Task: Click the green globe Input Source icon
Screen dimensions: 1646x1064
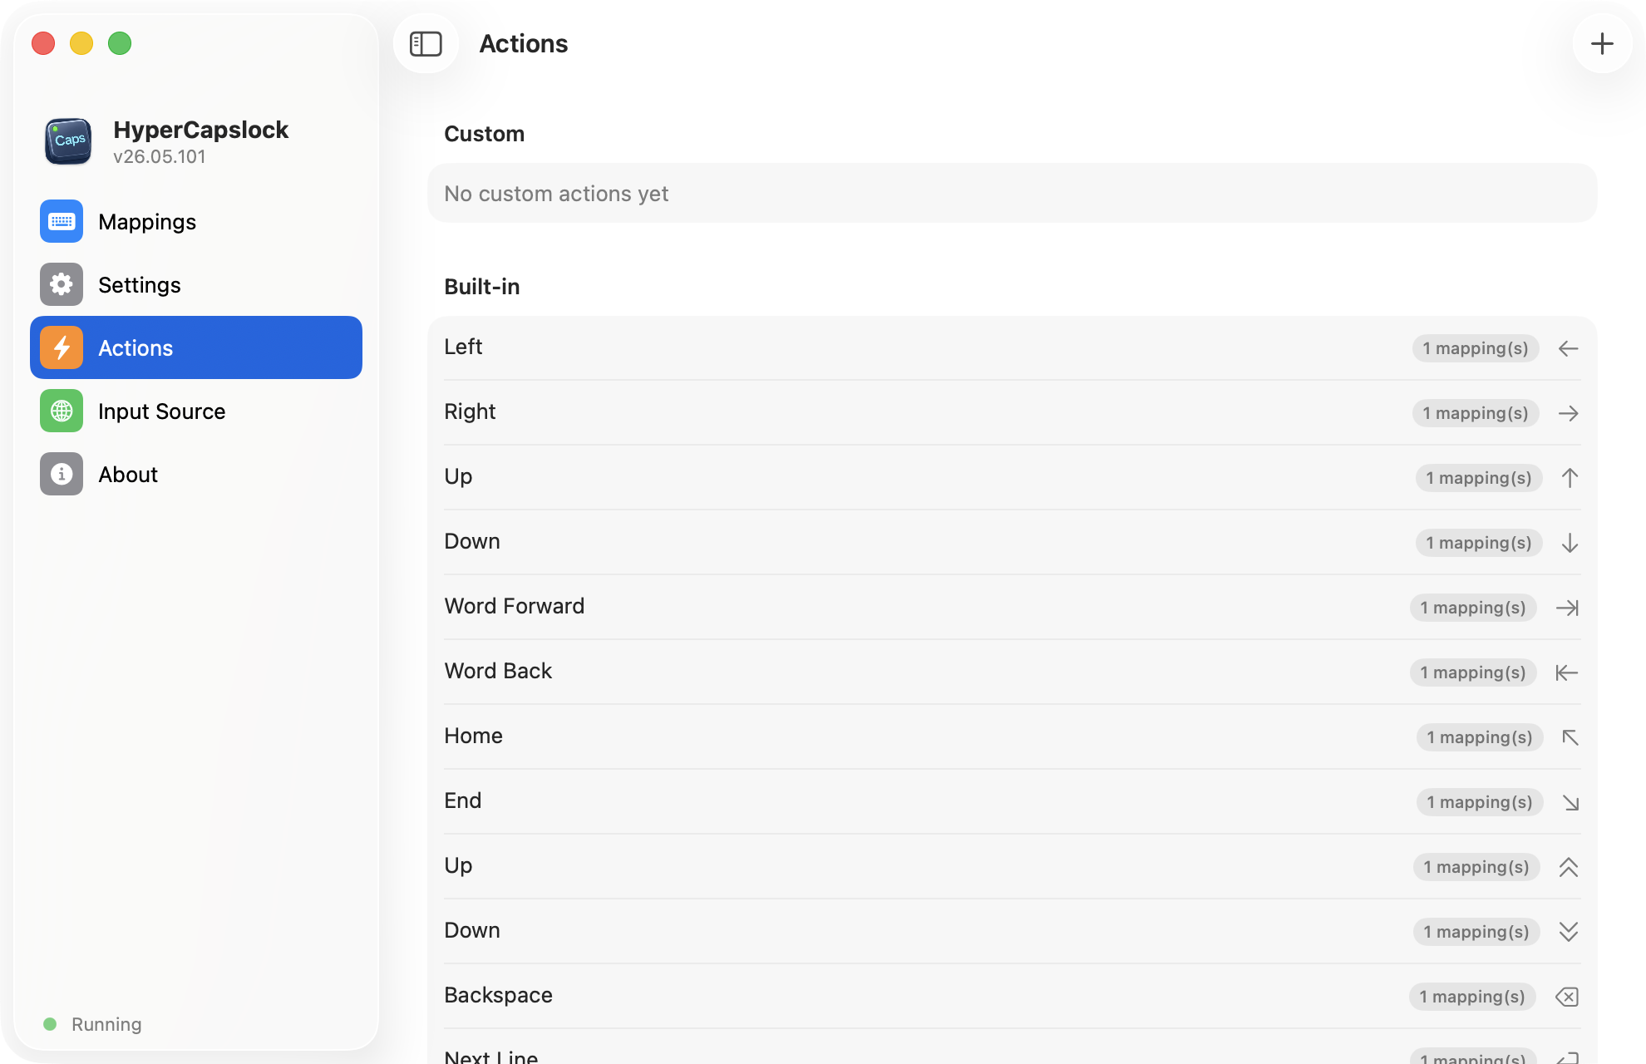Action: [x=62, y=411]
